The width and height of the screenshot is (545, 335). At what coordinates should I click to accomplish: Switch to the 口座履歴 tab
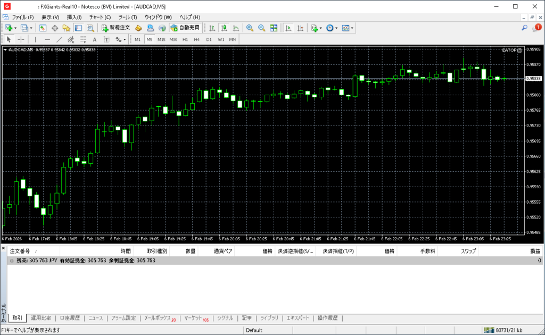pyautogui.click(x=70, y=318)
